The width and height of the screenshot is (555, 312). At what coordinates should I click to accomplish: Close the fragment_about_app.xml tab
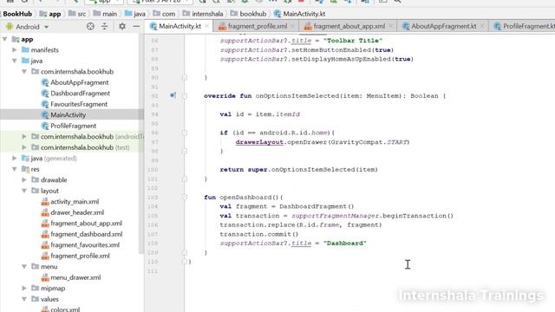coord(390,26)
